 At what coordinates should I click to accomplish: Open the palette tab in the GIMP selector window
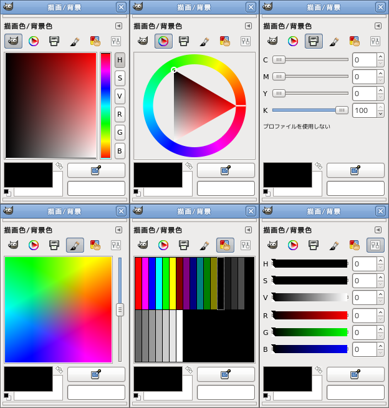95,41
